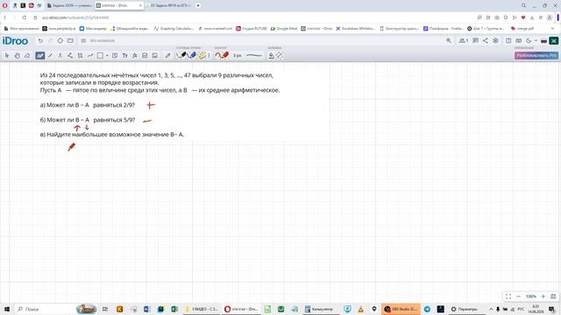This screenshot has height=315, width=561.
Task: Select the connected nodes tool
Action: click(70, 55)
